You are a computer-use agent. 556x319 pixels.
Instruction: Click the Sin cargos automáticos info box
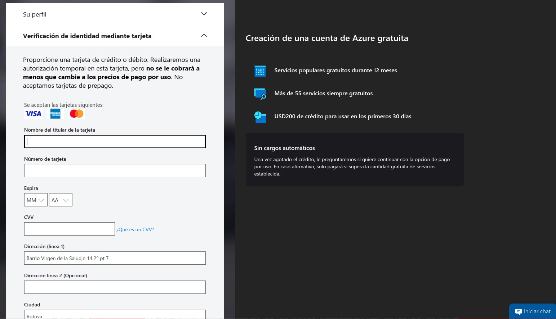click(x=354, y=159)
